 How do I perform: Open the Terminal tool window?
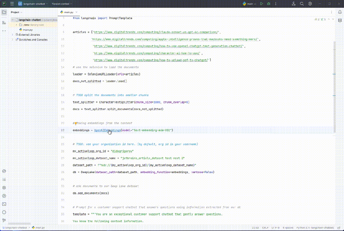point(4,204)
